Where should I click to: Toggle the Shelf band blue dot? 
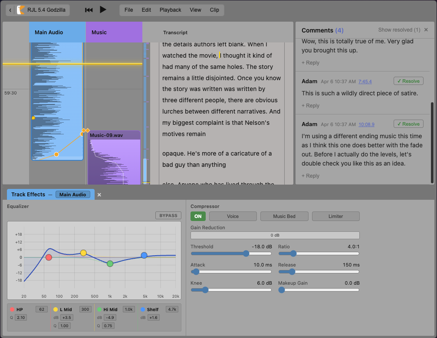pyautogui.click(x=143, y=309)
